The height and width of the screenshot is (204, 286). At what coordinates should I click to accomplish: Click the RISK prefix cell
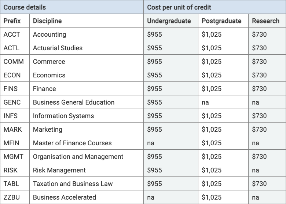click(x=11, y=170)
